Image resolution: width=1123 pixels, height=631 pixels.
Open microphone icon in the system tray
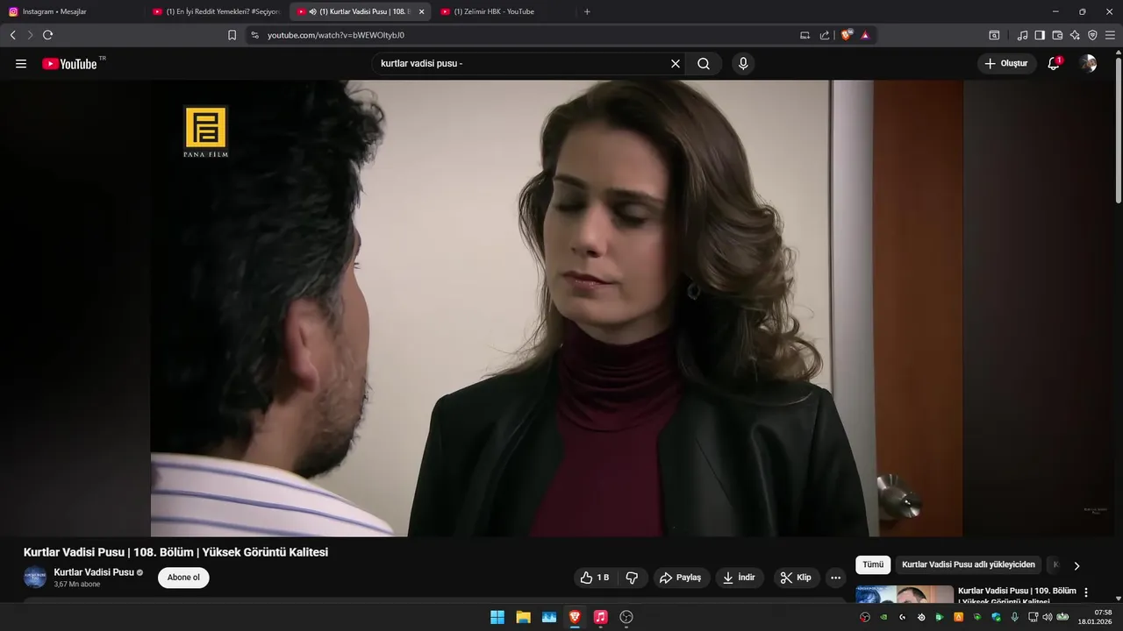pos(1014,617)
